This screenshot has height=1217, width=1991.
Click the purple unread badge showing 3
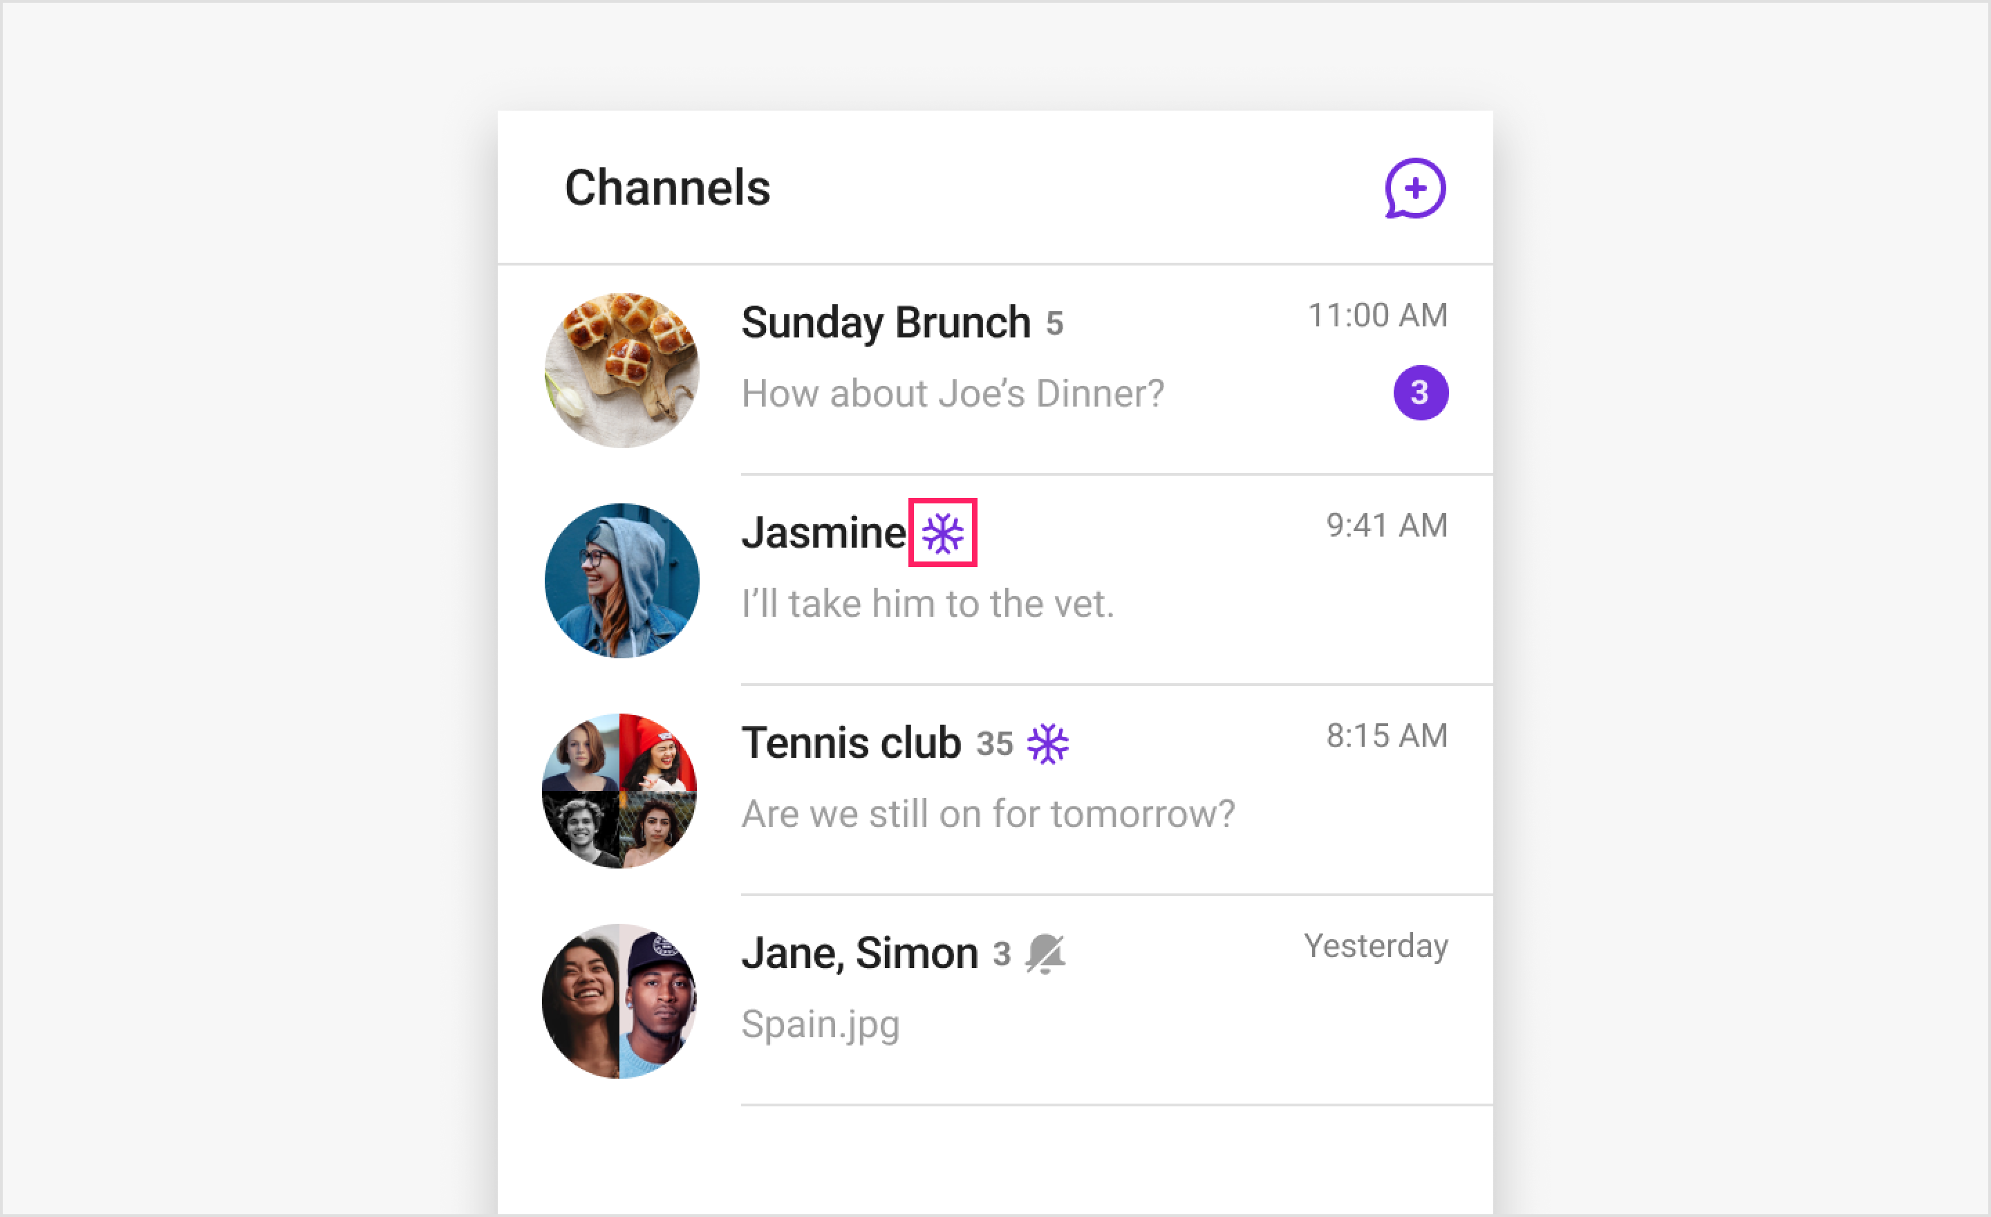pyautogui.click(x=1421, y=392)
